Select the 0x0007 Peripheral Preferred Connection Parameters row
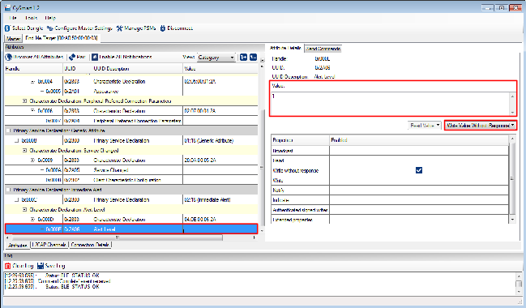Screen dimensions: 526x308 [131, 121]
